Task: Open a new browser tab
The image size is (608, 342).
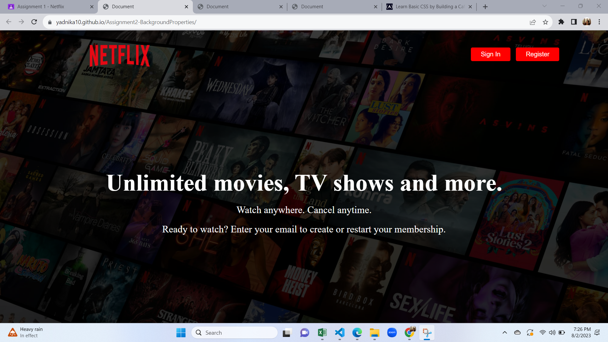Action: (485, 7)
